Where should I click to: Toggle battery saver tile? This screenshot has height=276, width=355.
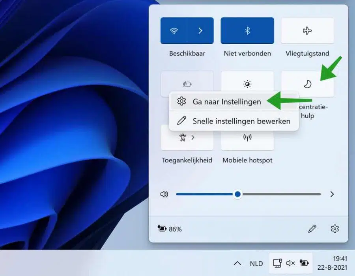click(187, 84)
